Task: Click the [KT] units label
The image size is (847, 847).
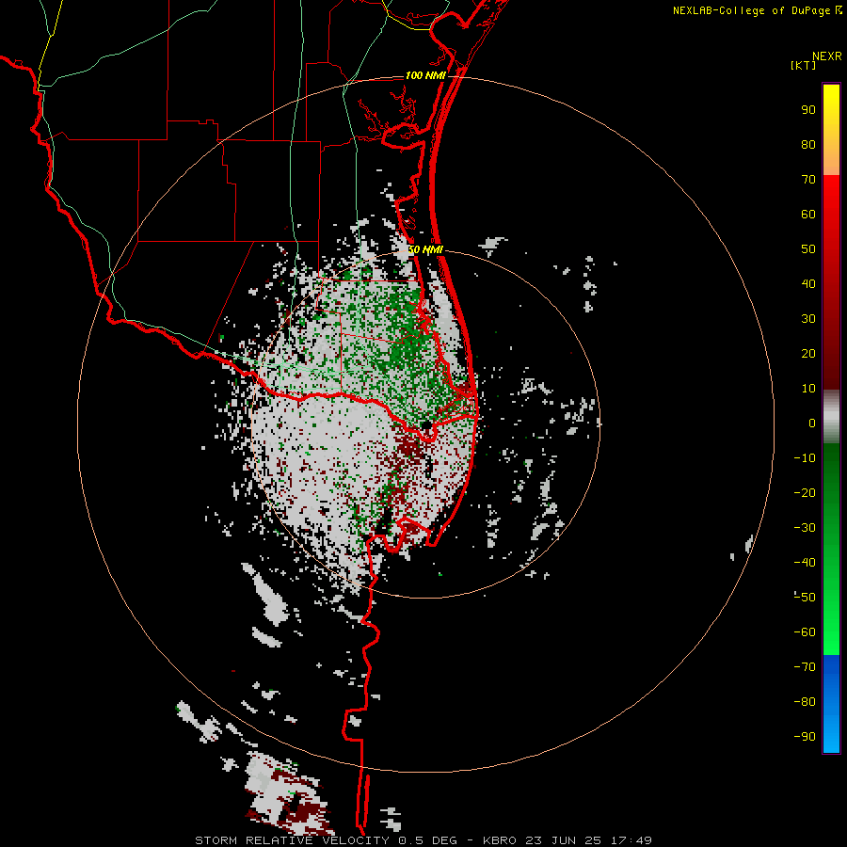Action: (803, 65)
